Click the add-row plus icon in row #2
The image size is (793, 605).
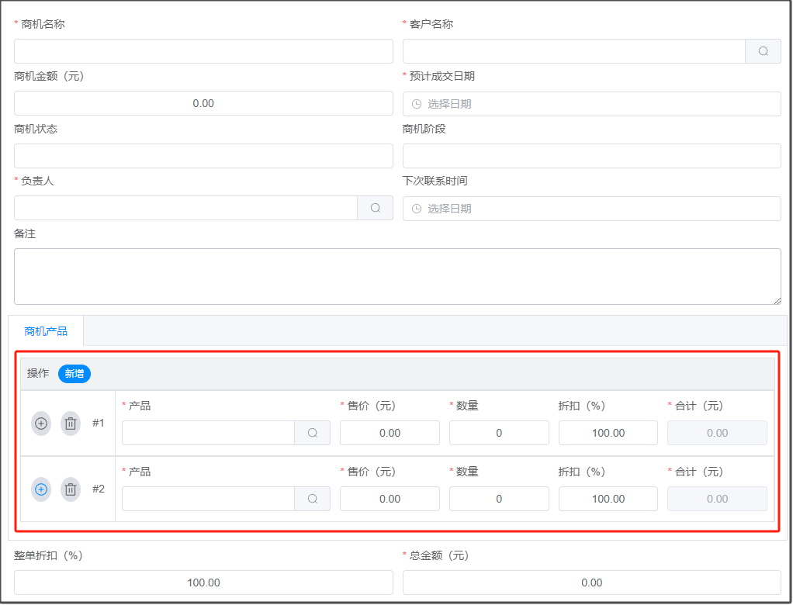tap(41, 489)
